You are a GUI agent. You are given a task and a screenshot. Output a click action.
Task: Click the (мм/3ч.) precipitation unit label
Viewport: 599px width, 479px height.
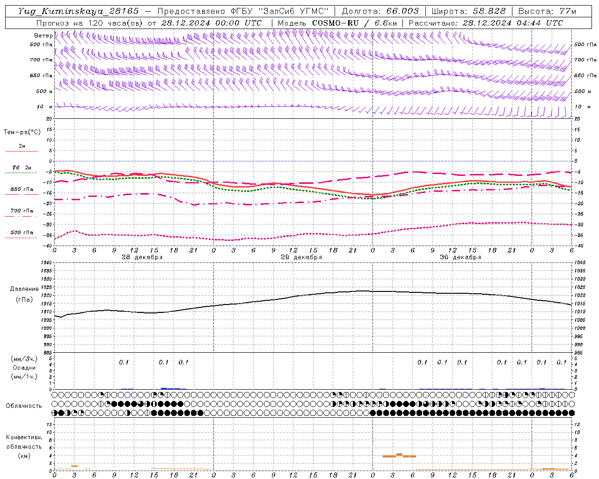[x=24, y=359]
